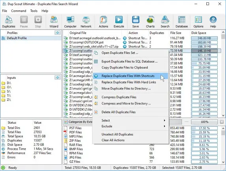This screenshot has height=171, width=226.
Task: Click the Save floppy disk icon
Action: click(x=136, y=20)
